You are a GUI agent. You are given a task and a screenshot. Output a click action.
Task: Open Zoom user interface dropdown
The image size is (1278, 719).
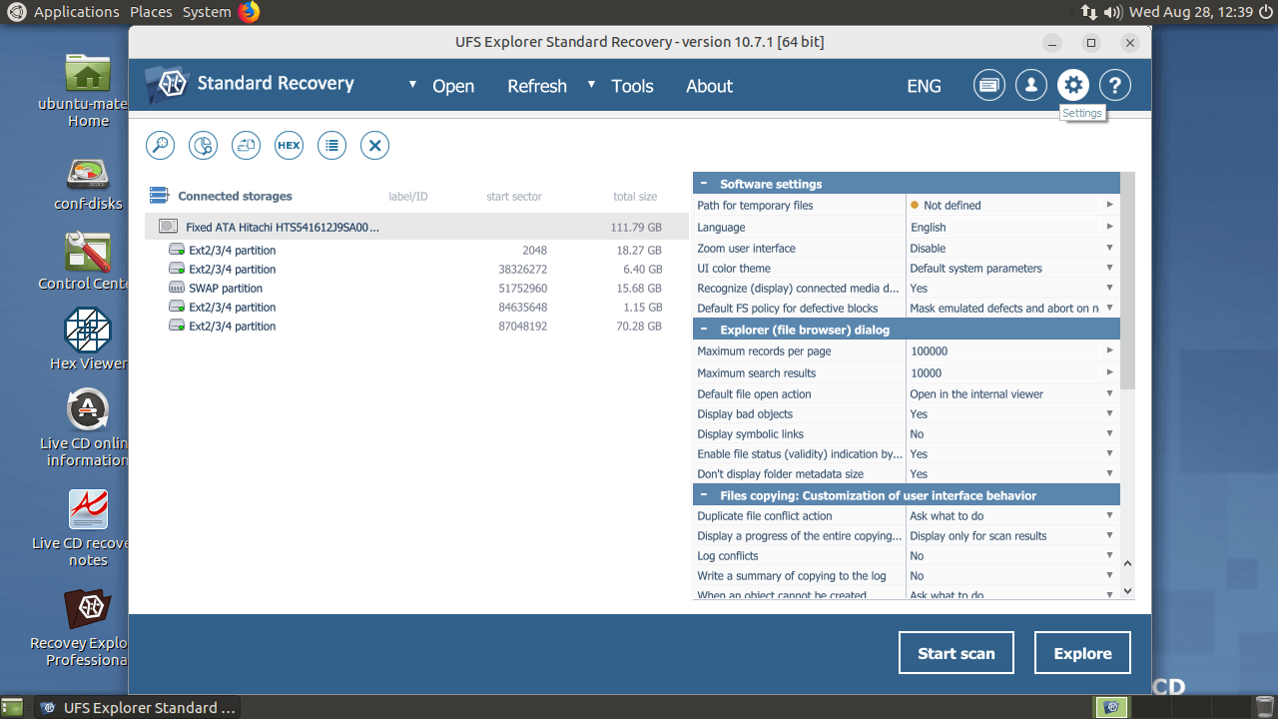[1109, 248]
